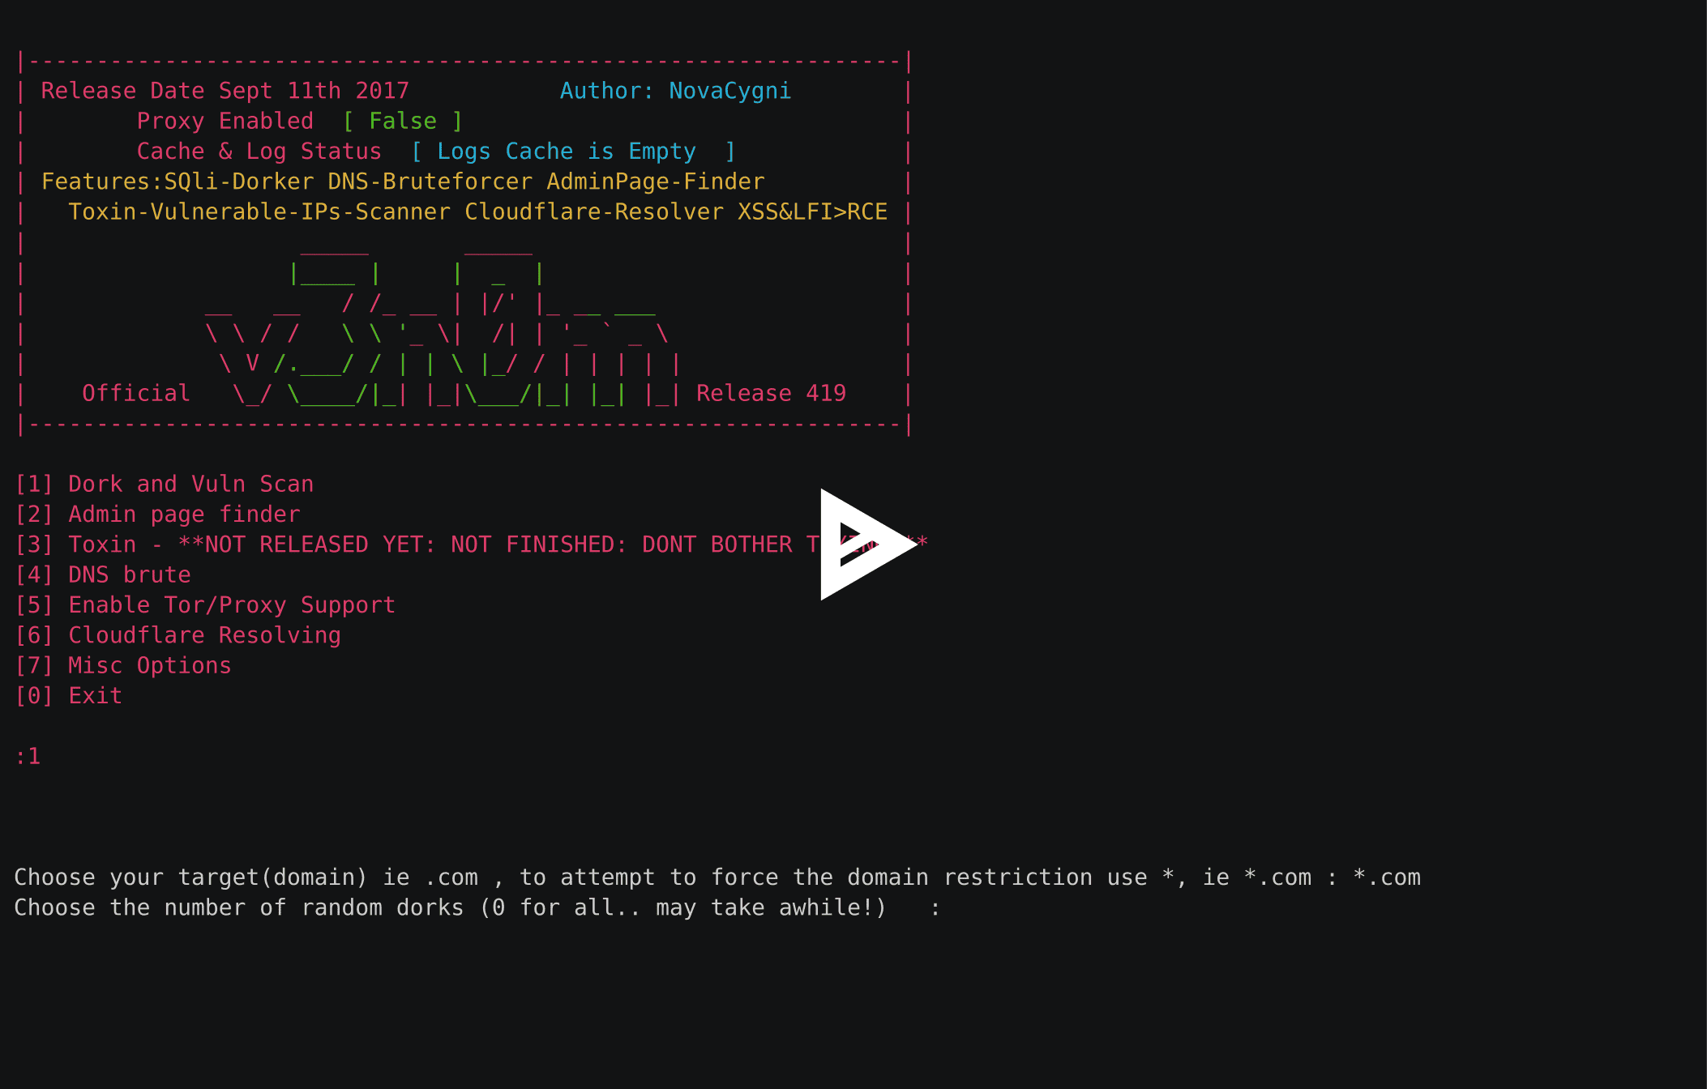The height and width of the screenshot is (1089, 1707).
Task: Click the 'Cache & Log Status' label
Action: 259,152
